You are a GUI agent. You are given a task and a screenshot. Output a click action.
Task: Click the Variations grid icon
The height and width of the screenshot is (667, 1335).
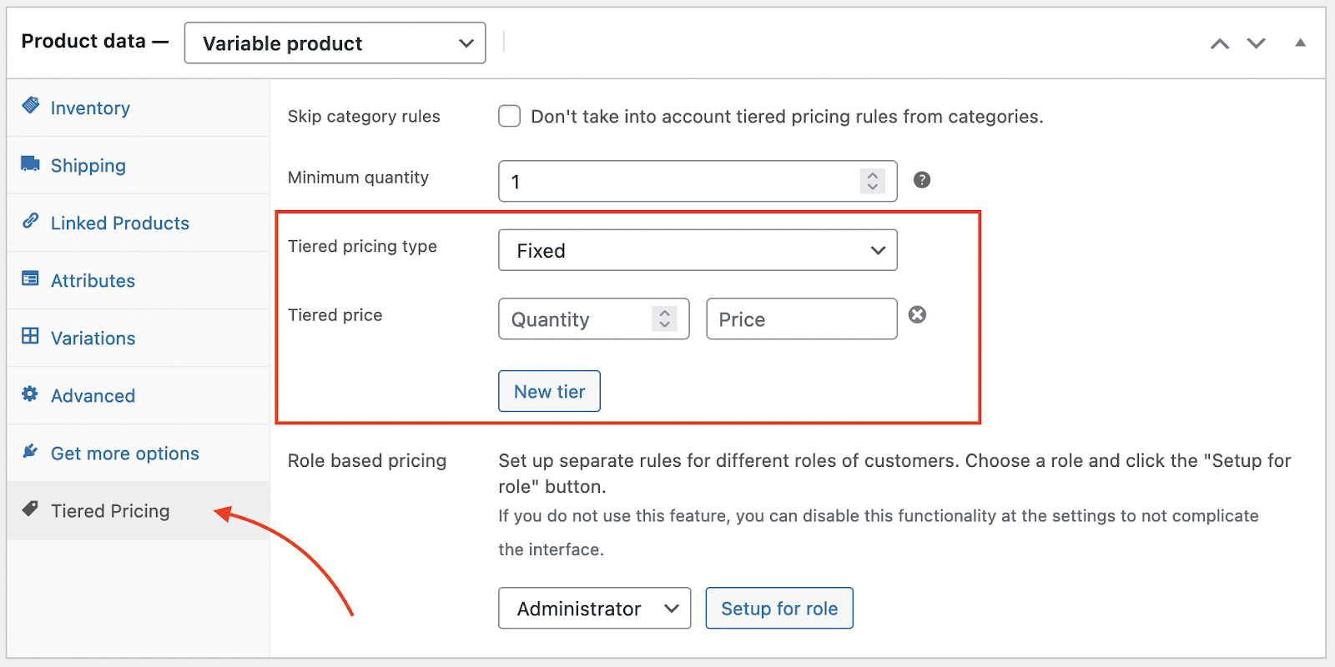31,336
